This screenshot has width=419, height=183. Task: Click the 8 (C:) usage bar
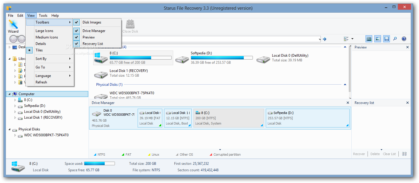point(141,58)
